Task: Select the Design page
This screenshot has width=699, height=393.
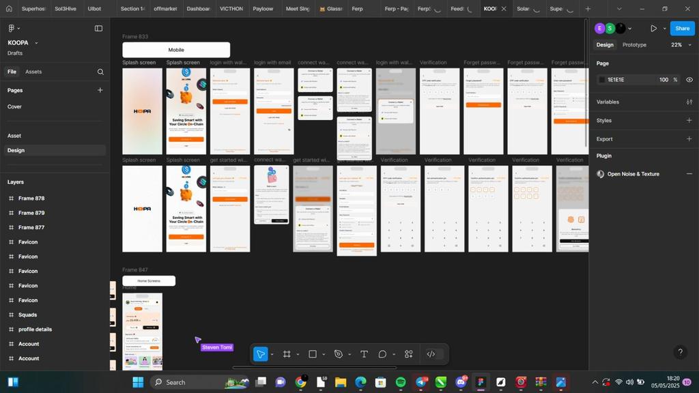Action: point(55,150)
